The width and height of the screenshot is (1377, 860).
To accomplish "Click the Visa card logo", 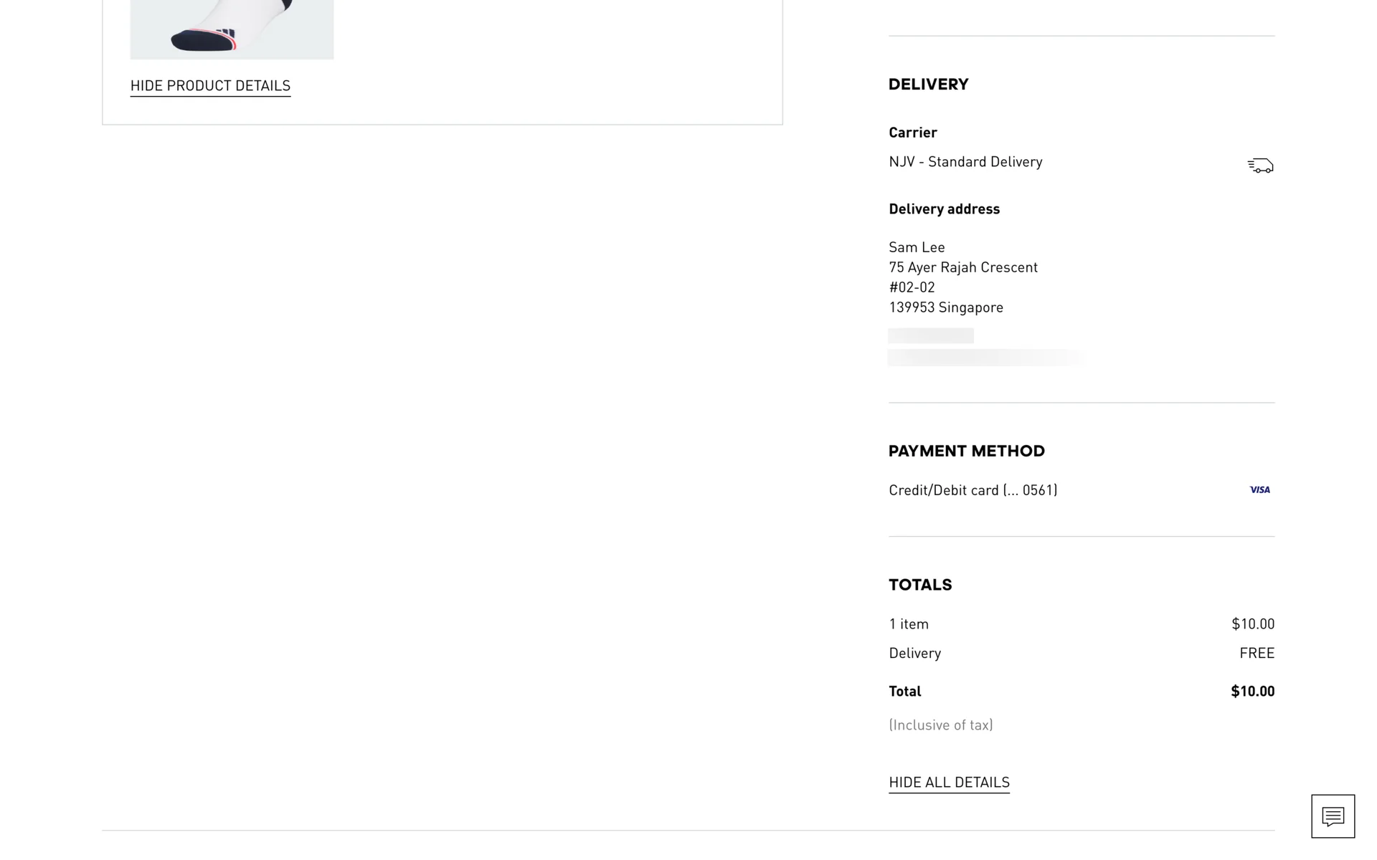I will [x=1259, y=490].
